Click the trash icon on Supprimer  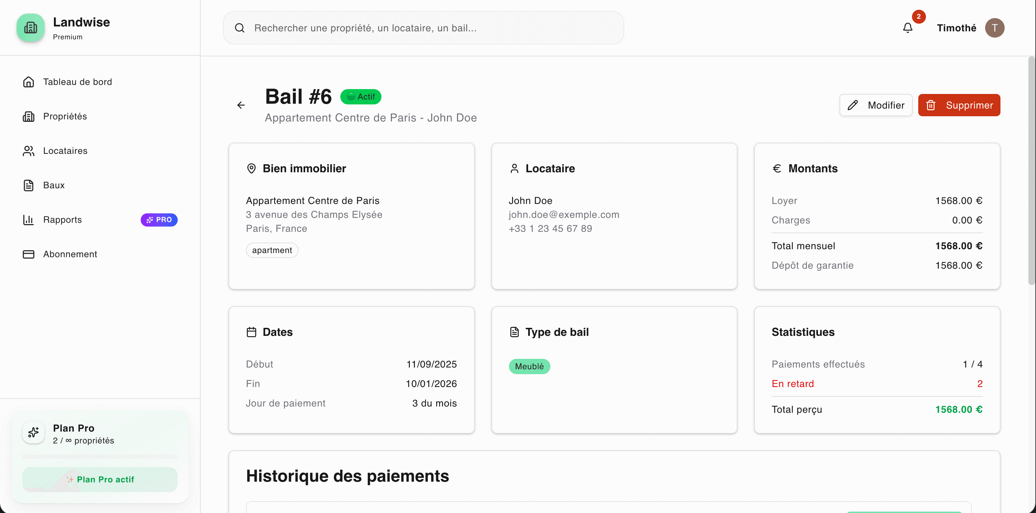pos(931,105)
